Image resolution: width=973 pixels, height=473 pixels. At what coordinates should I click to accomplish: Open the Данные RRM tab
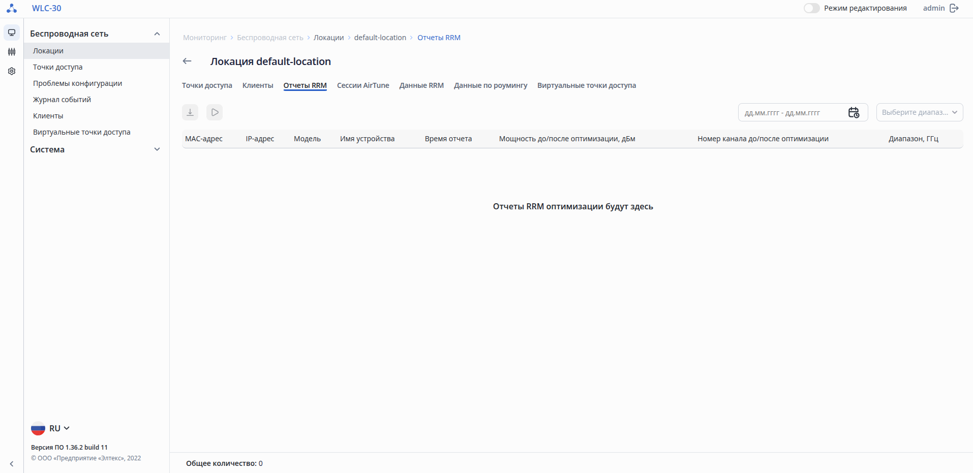click(421, 85)
